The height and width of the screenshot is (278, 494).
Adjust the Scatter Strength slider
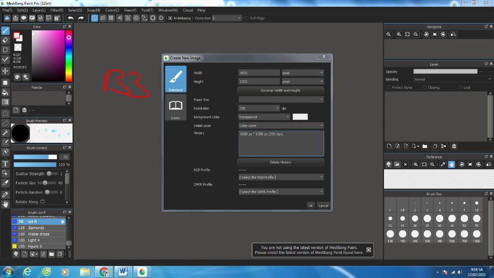[x=52, y=174]
